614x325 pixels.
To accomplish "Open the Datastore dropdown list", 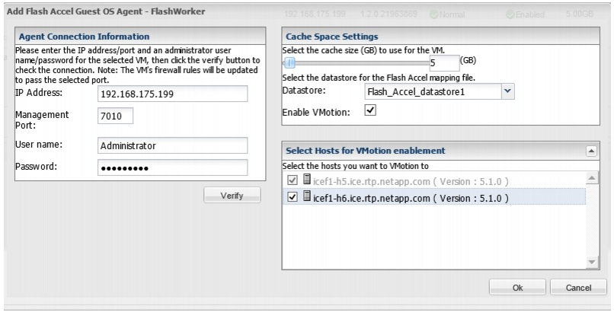I will click(x=509, y=91).
